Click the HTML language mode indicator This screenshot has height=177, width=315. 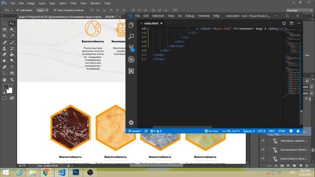(282, 131)
